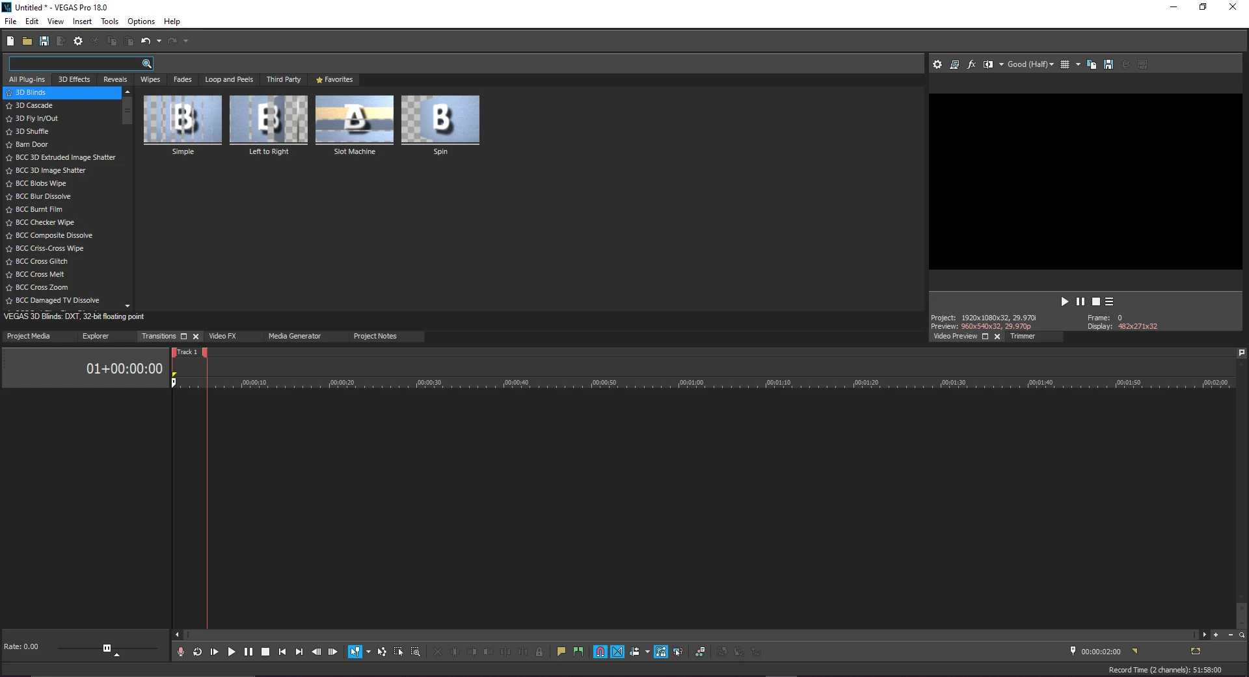
Task: Go to start of timeline
Action: coord(282,652)
